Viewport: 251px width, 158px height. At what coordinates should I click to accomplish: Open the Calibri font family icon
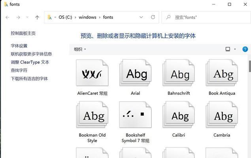click(x=179, y=115)
